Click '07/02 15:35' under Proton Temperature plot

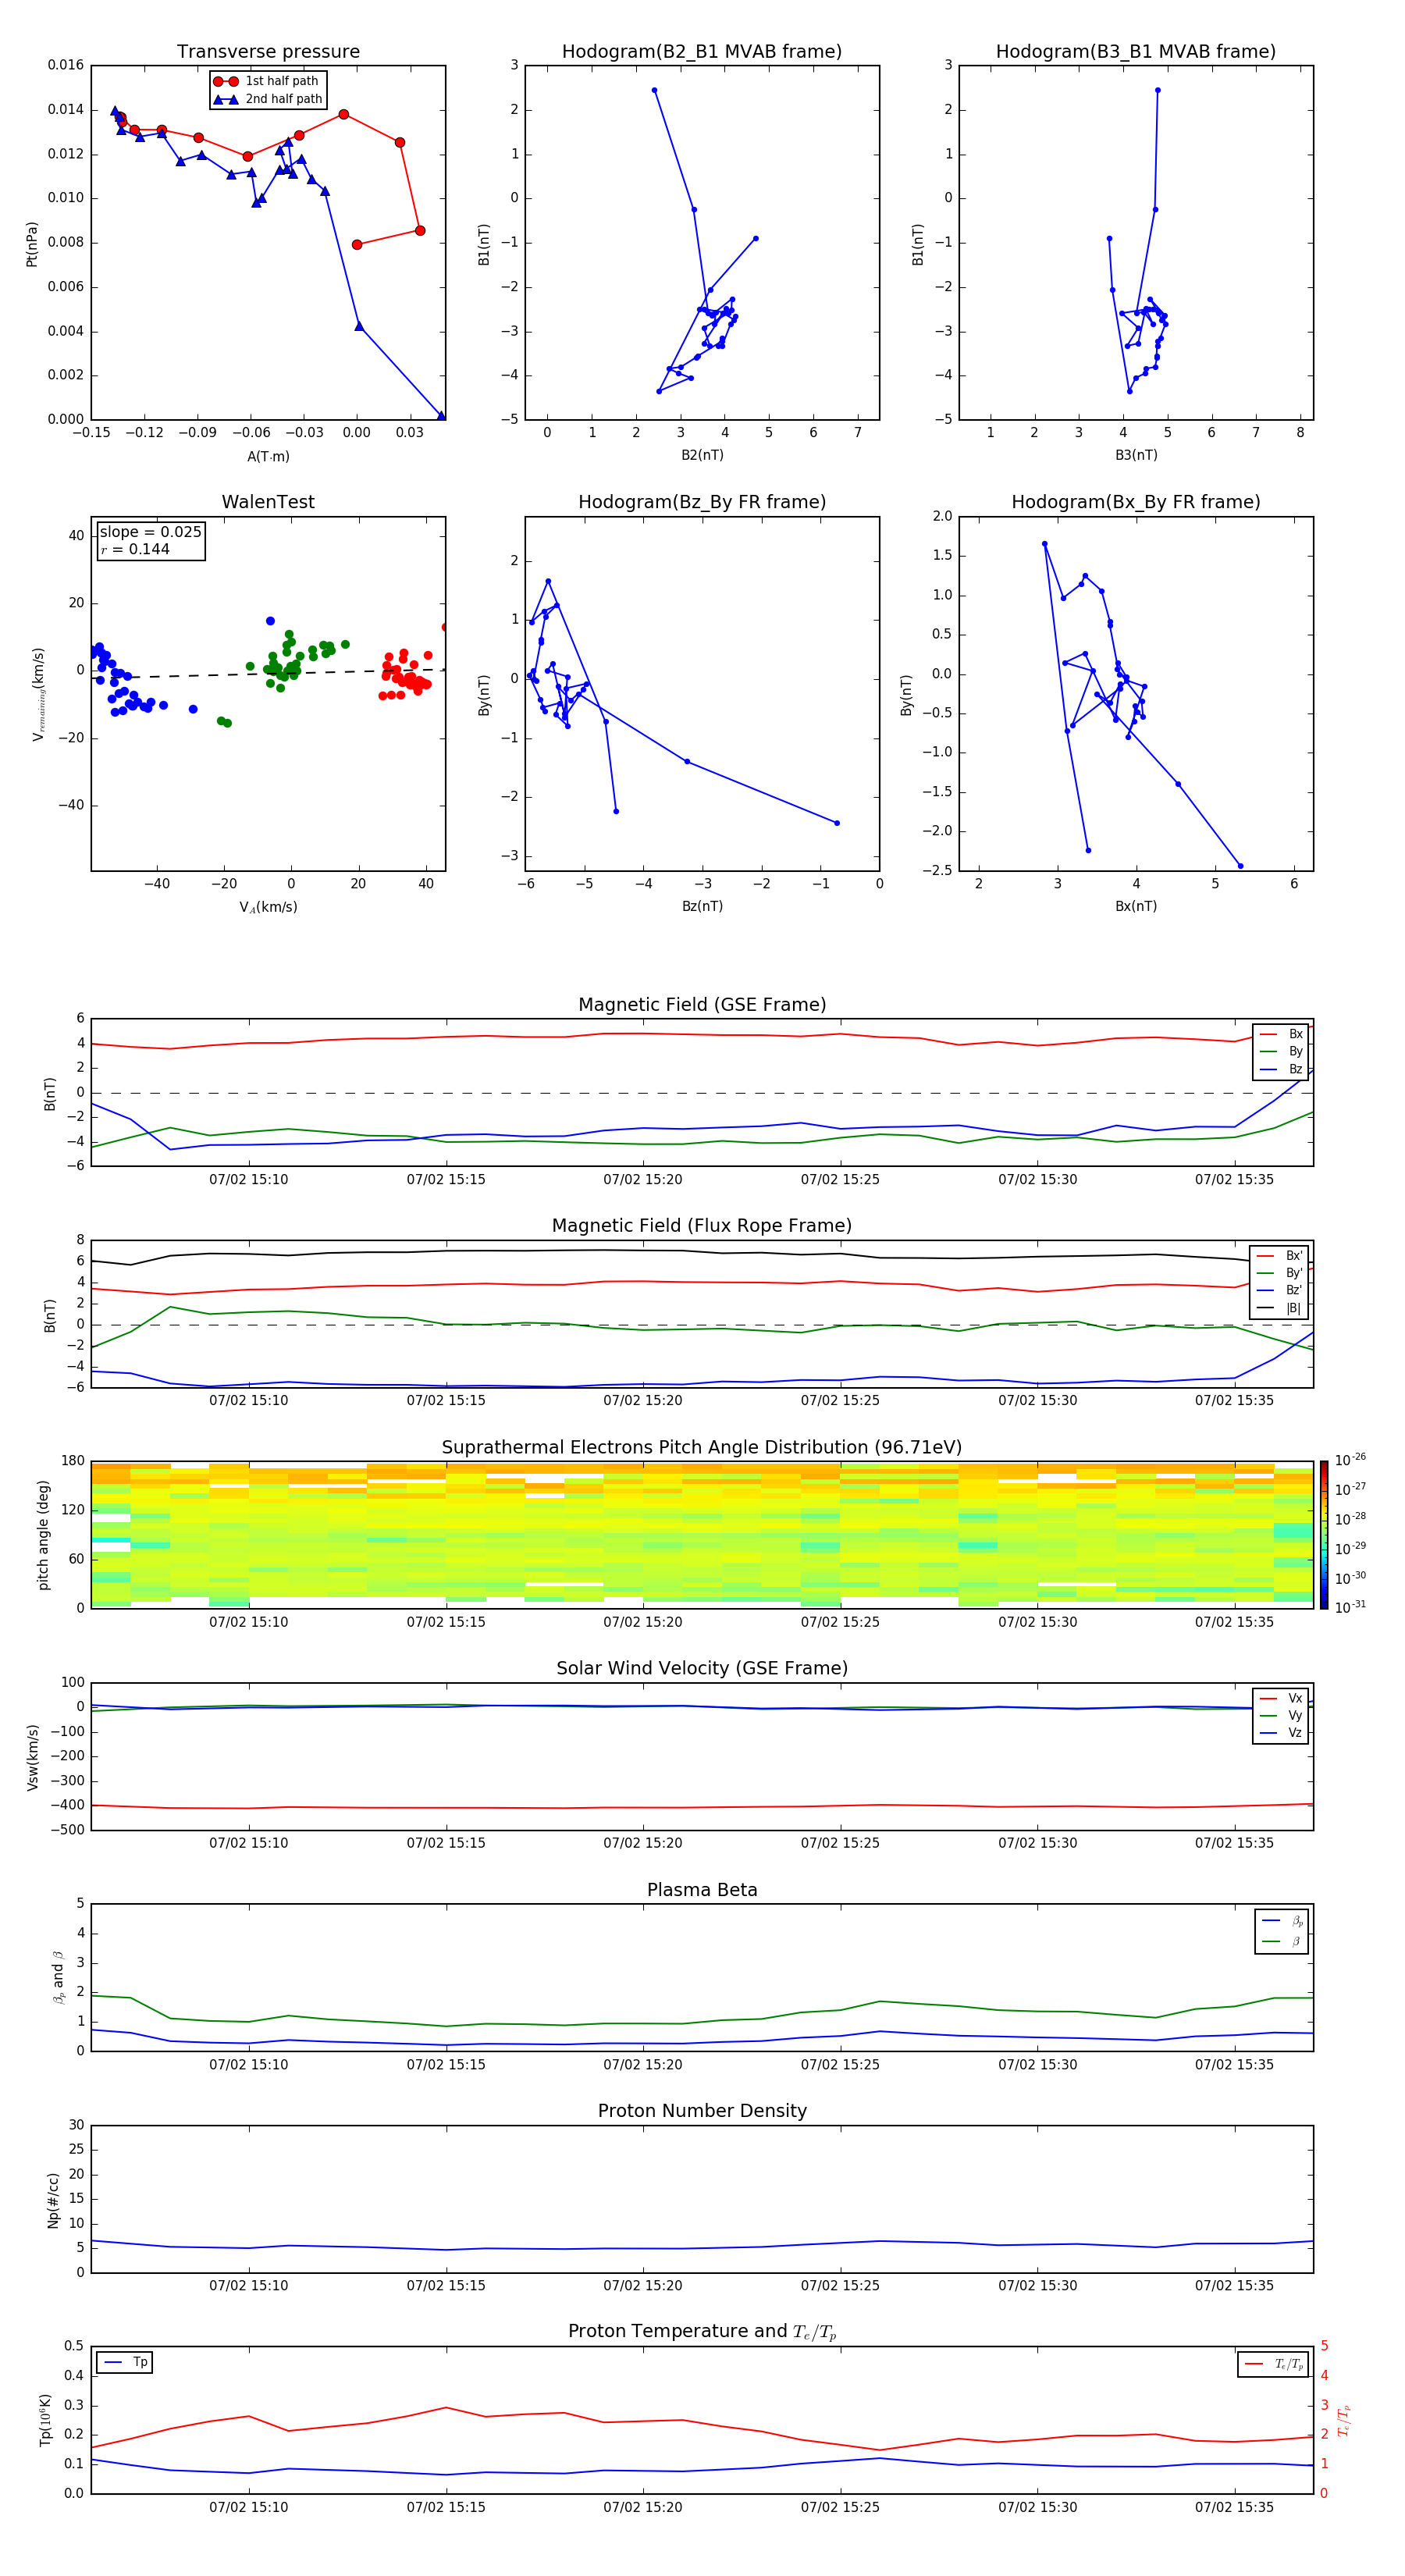1234,2507
